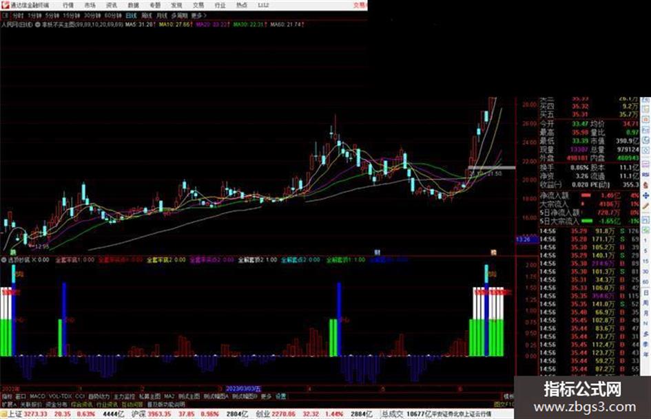
Task: Apply the 主力监控 indicator
Action: point(124,396)
